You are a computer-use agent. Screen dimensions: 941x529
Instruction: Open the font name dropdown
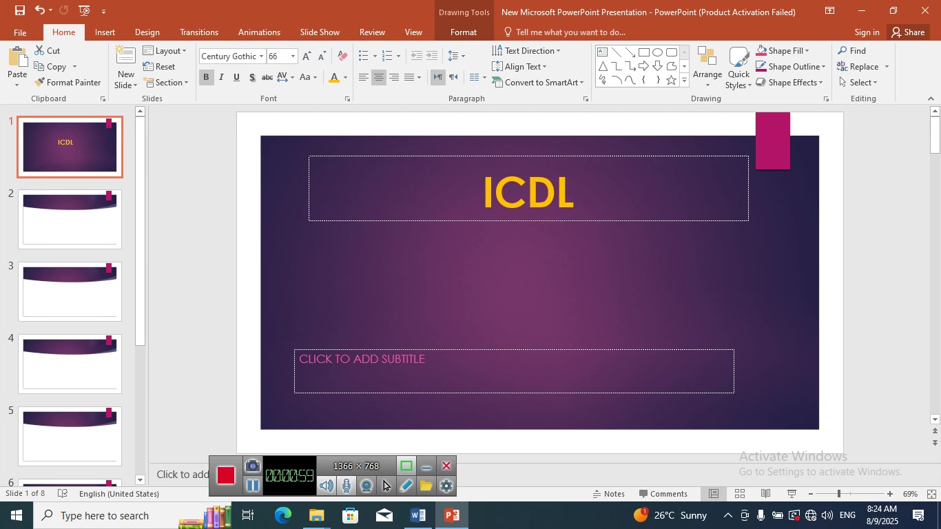tap(261, 56)
